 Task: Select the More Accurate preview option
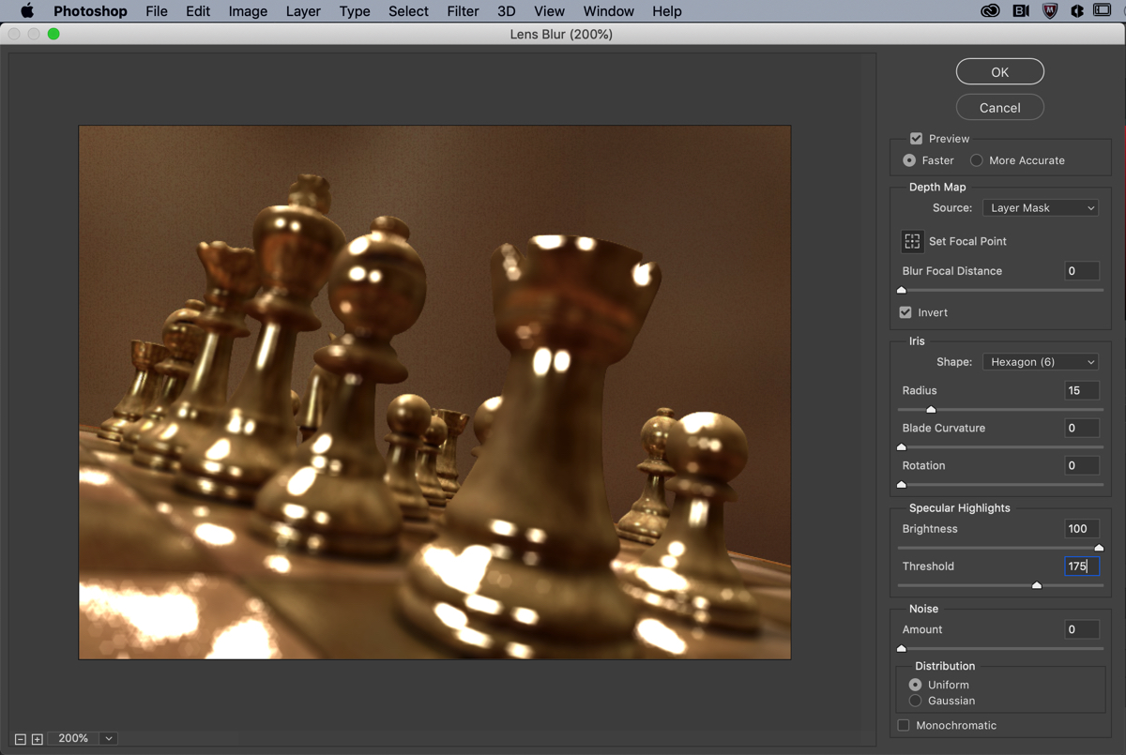pyautogui.click(x=977, y=160)
